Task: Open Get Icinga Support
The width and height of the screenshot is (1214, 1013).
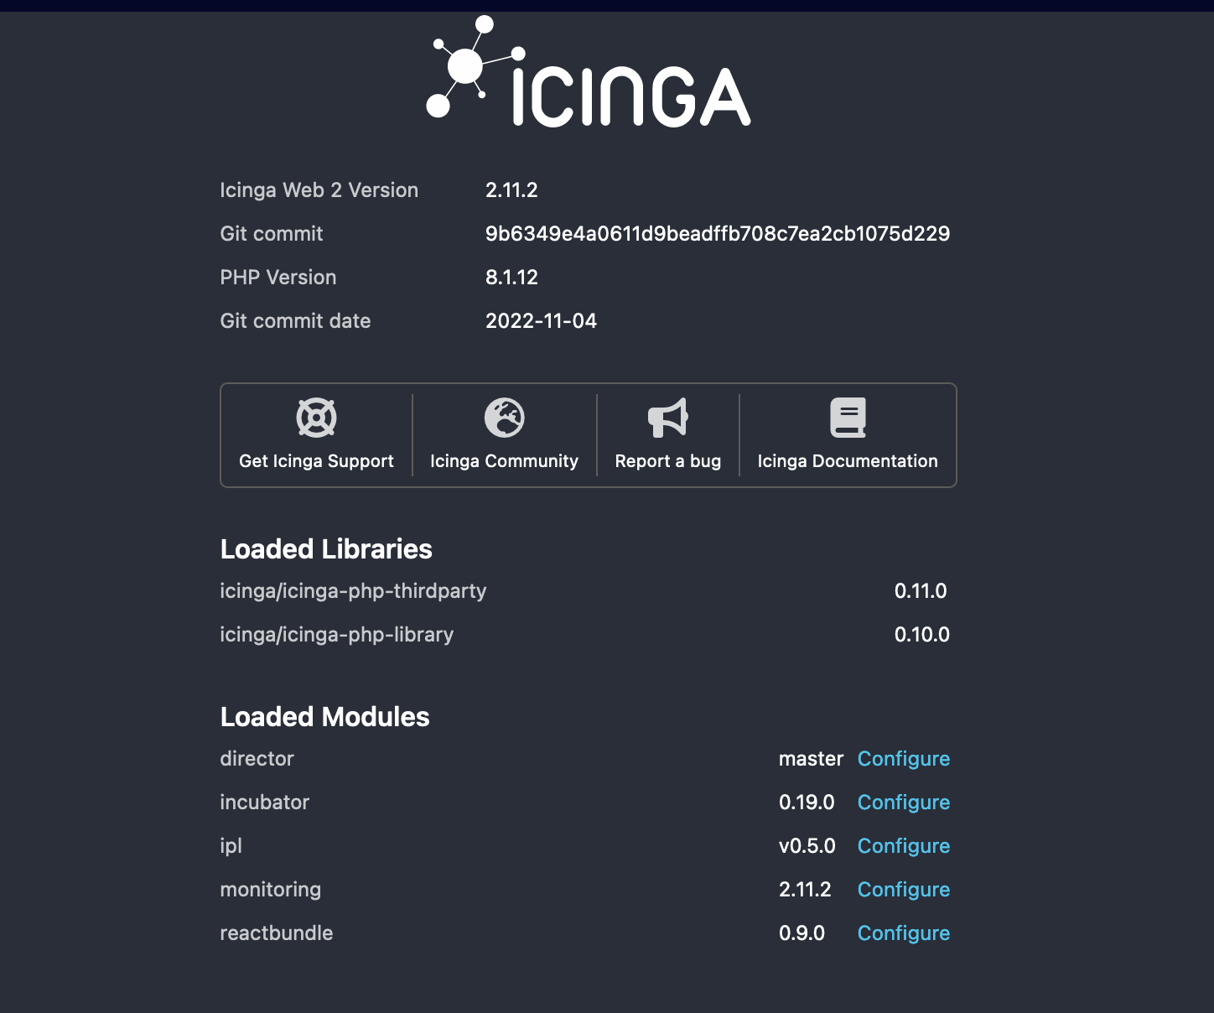Action: [x=316, y=460]
